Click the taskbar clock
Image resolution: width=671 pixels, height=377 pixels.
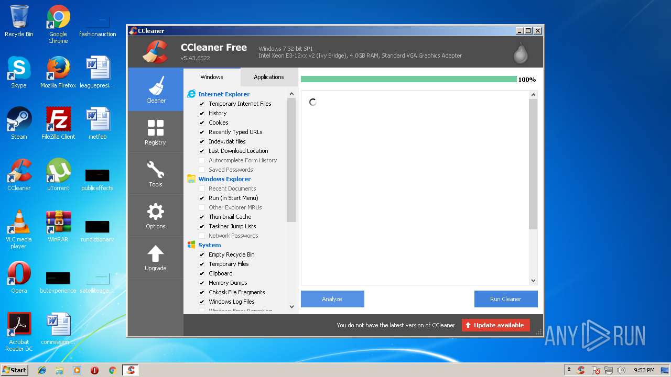(644, 370)
